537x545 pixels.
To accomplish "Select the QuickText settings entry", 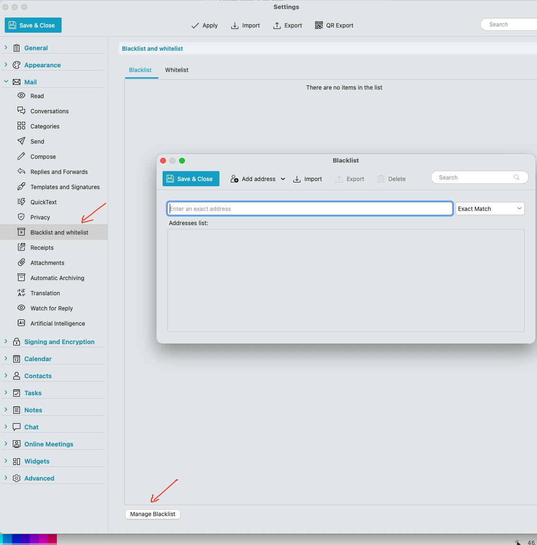I will 44,202.
